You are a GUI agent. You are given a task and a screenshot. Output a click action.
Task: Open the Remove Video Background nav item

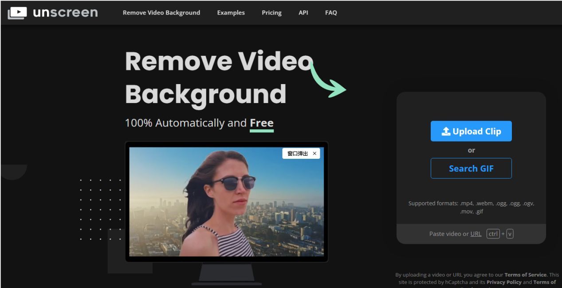[x=161, y=13]
